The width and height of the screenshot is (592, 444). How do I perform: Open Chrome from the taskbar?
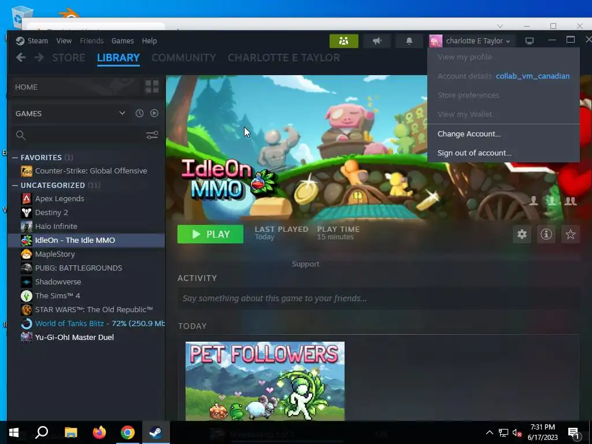pyautogui.click(x=128, y=432)
